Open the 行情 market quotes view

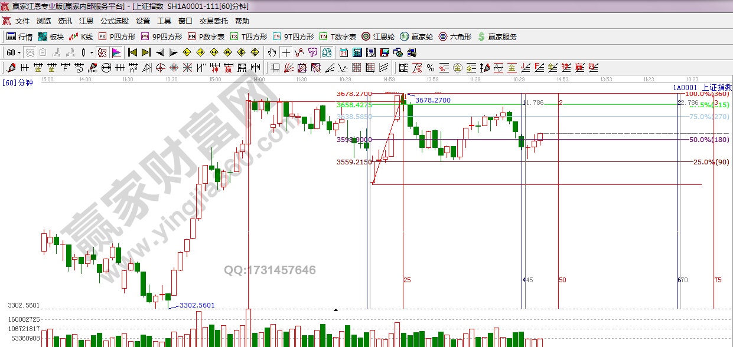point(19,37)
